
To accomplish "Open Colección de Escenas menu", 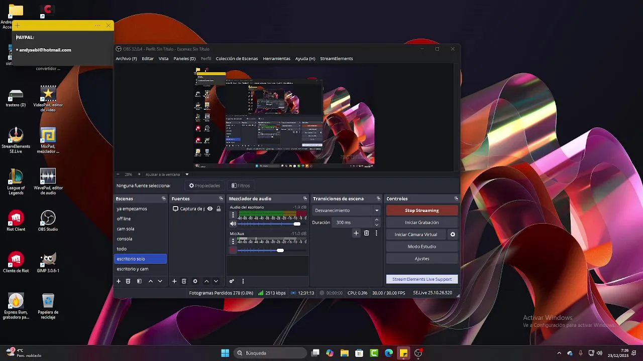I will tap(237, 59).
